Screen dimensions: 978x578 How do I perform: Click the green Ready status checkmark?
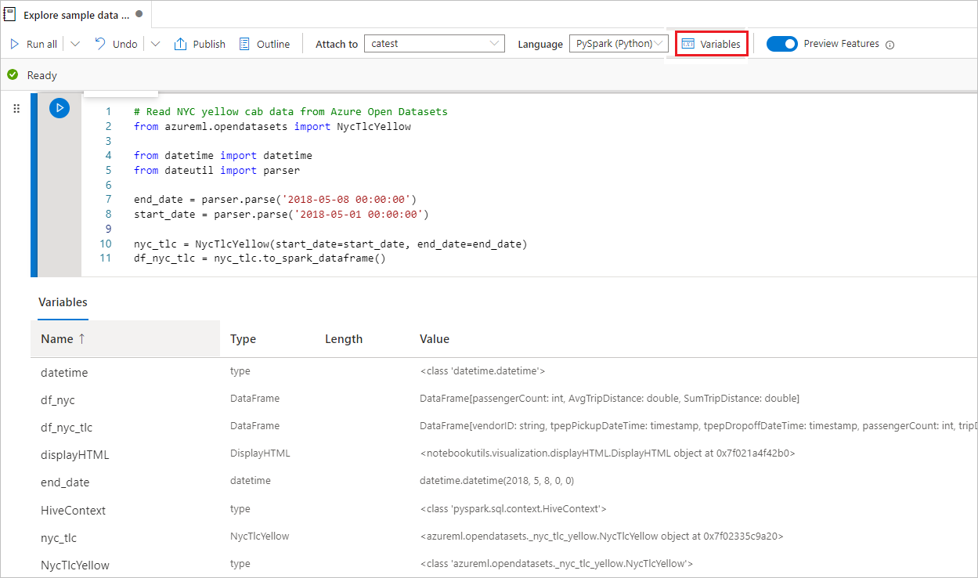[13, 75]
